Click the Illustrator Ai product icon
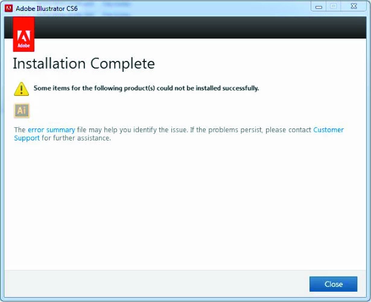 coord(22,110)
